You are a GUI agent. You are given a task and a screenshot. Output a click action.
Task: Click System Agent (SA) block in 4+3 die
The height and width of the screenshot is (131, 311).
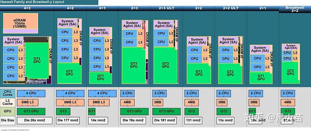(13, 41)
